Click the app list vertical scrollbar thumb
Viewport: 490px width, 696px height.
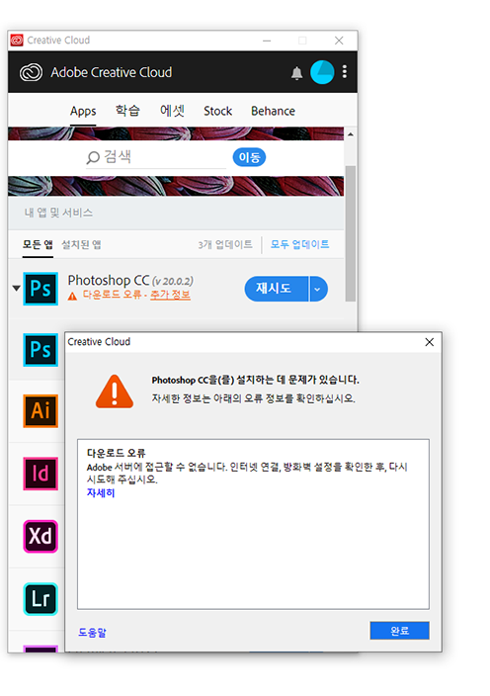[351, 233]
